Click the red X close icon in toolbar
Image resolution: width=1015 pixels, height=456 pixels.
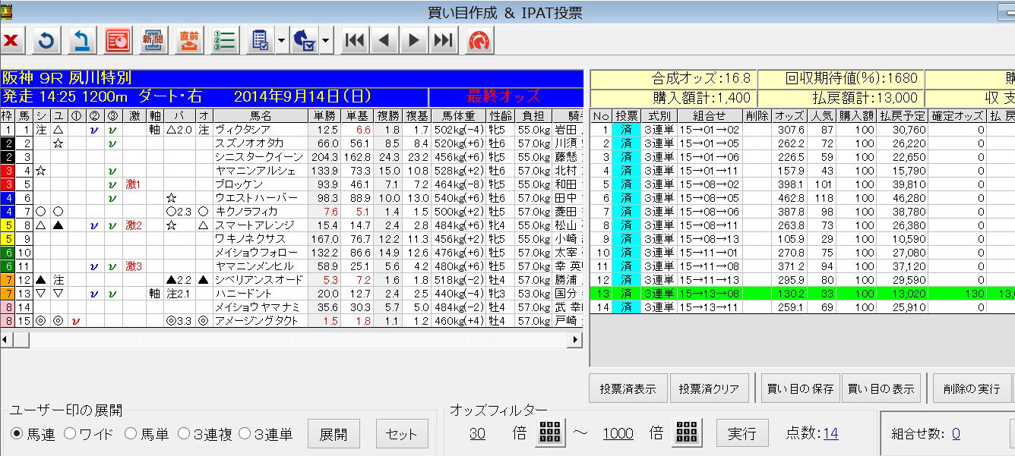11,40
